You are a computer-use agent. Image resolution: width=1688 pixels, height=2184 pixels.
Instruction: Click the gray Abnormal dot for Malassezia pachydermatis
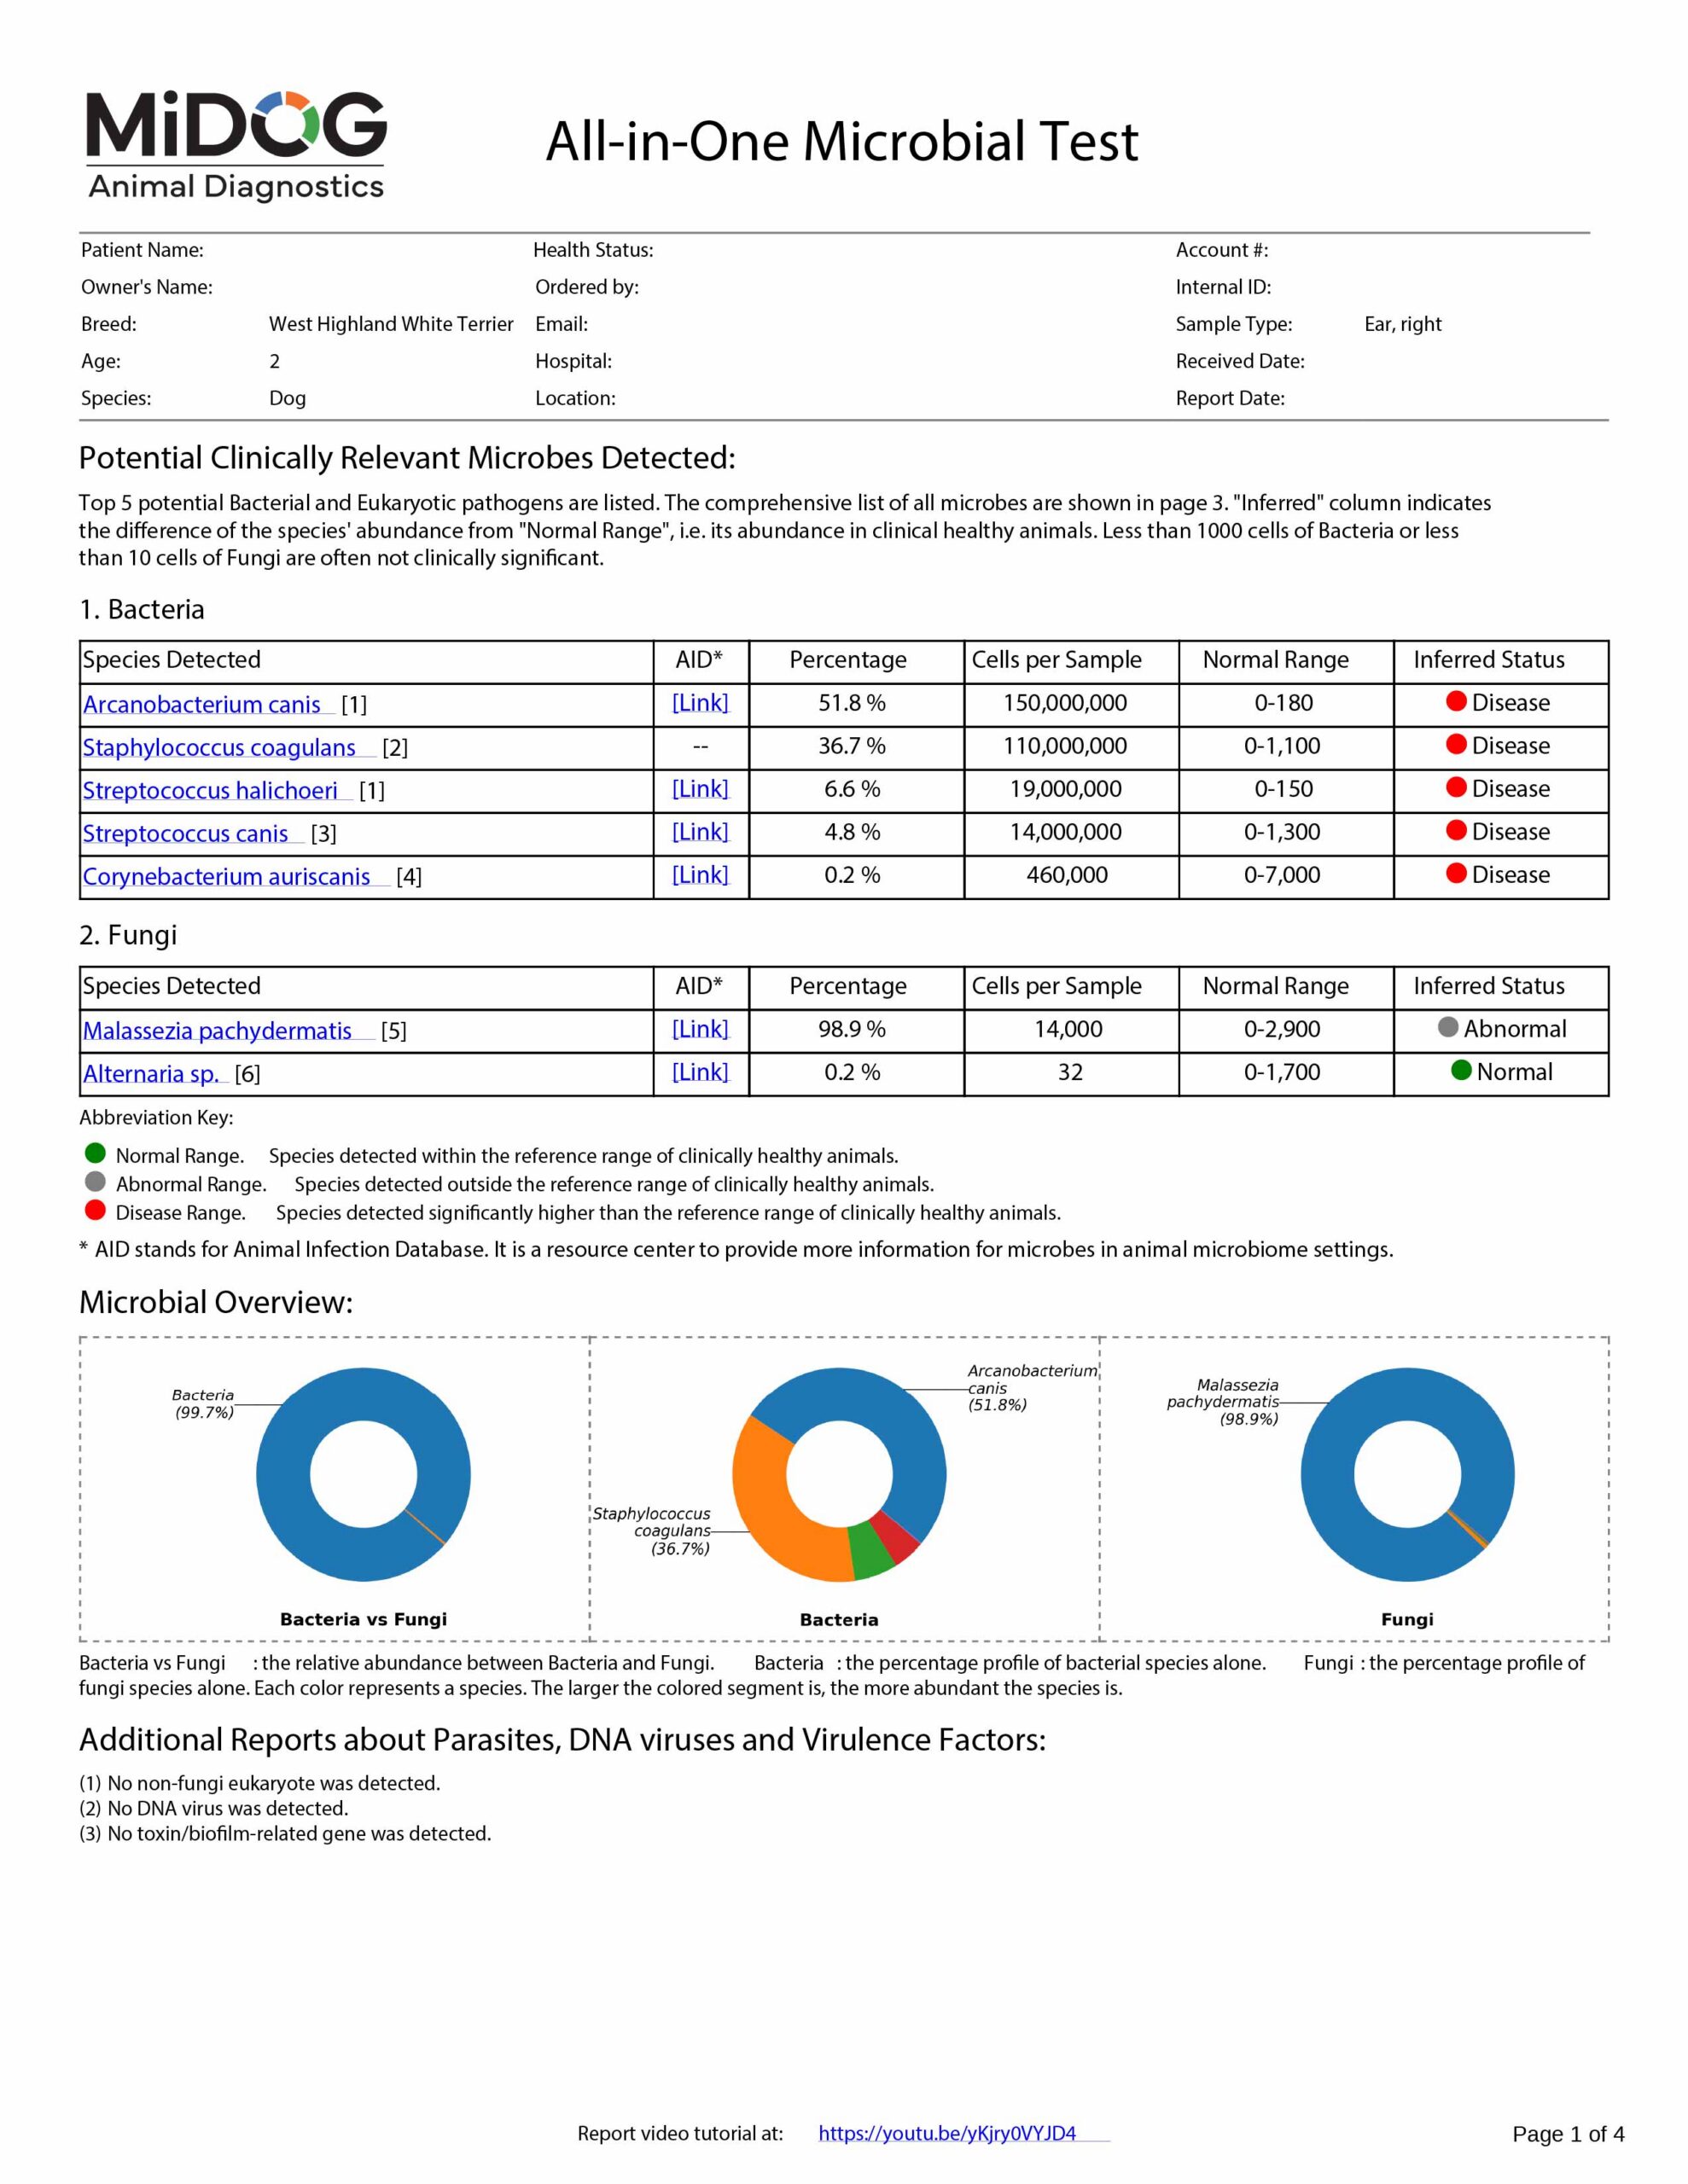(x=1448, y=1027)
